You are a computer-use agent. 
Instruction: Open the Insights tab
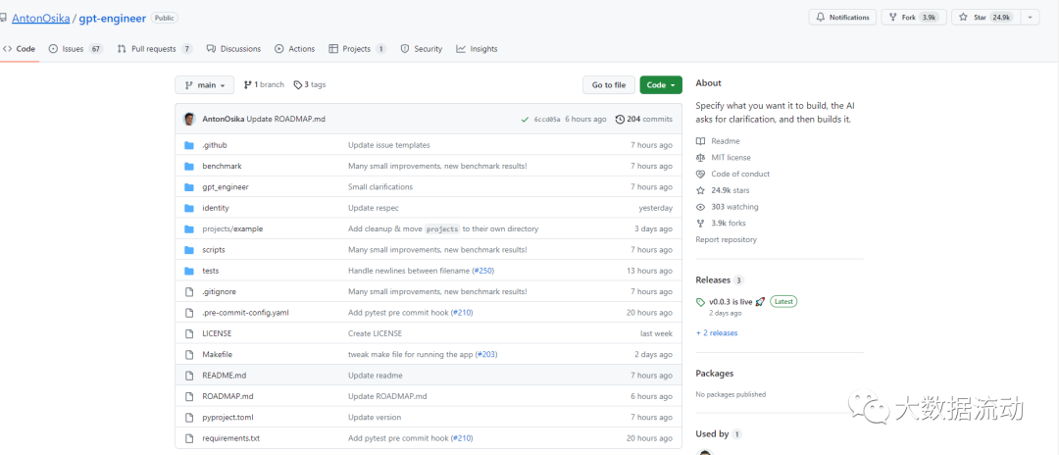pyautogui.click(x=477, y=49)
